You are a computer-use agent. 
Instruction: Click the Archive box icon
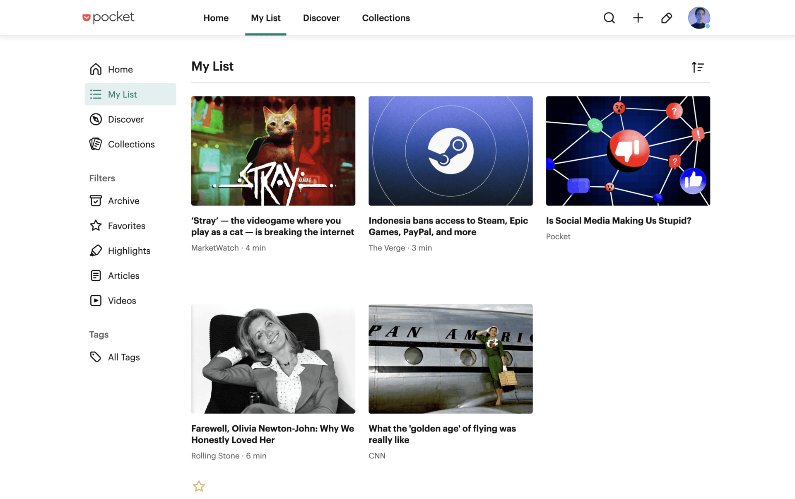pyautogui.click(x=96, y=201)
